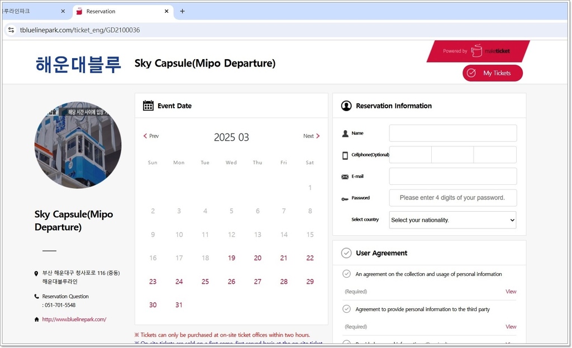View site information icon in address bar

point(11,30)
